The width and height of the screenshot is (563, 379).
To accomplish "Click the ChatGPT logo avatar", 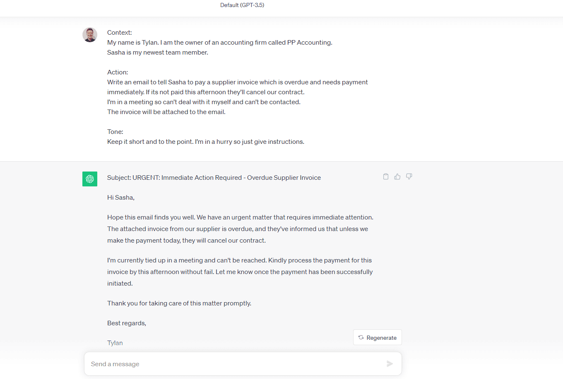I will [90, 179].
